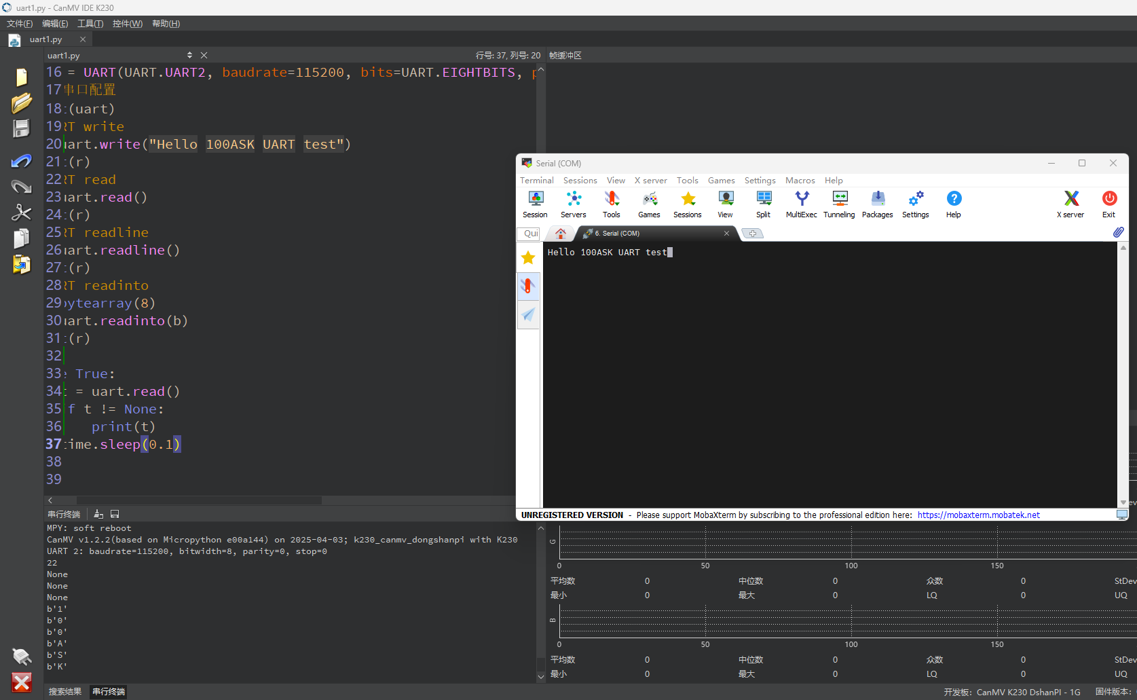Click the new tab plus button
The image size is (1137, 700).
tap(753, 234)
